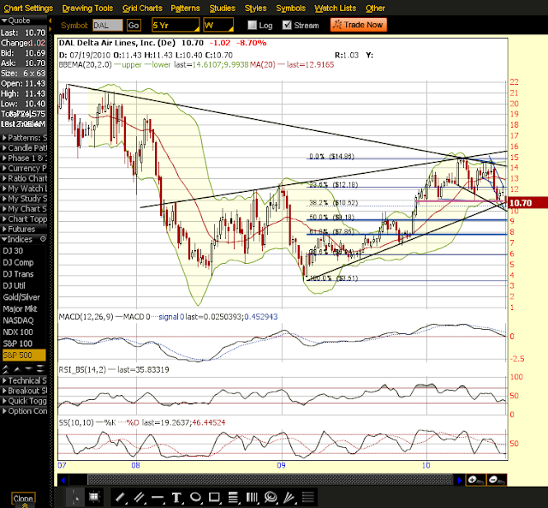Open the Styles menu
Screen dimensions: 548x508
[x=255, y=8]
